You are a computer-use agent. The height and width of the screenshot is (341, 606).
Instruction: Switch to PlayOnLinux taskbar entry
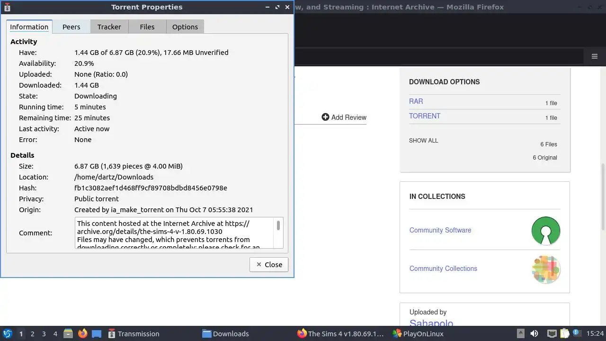coord(418,333)
